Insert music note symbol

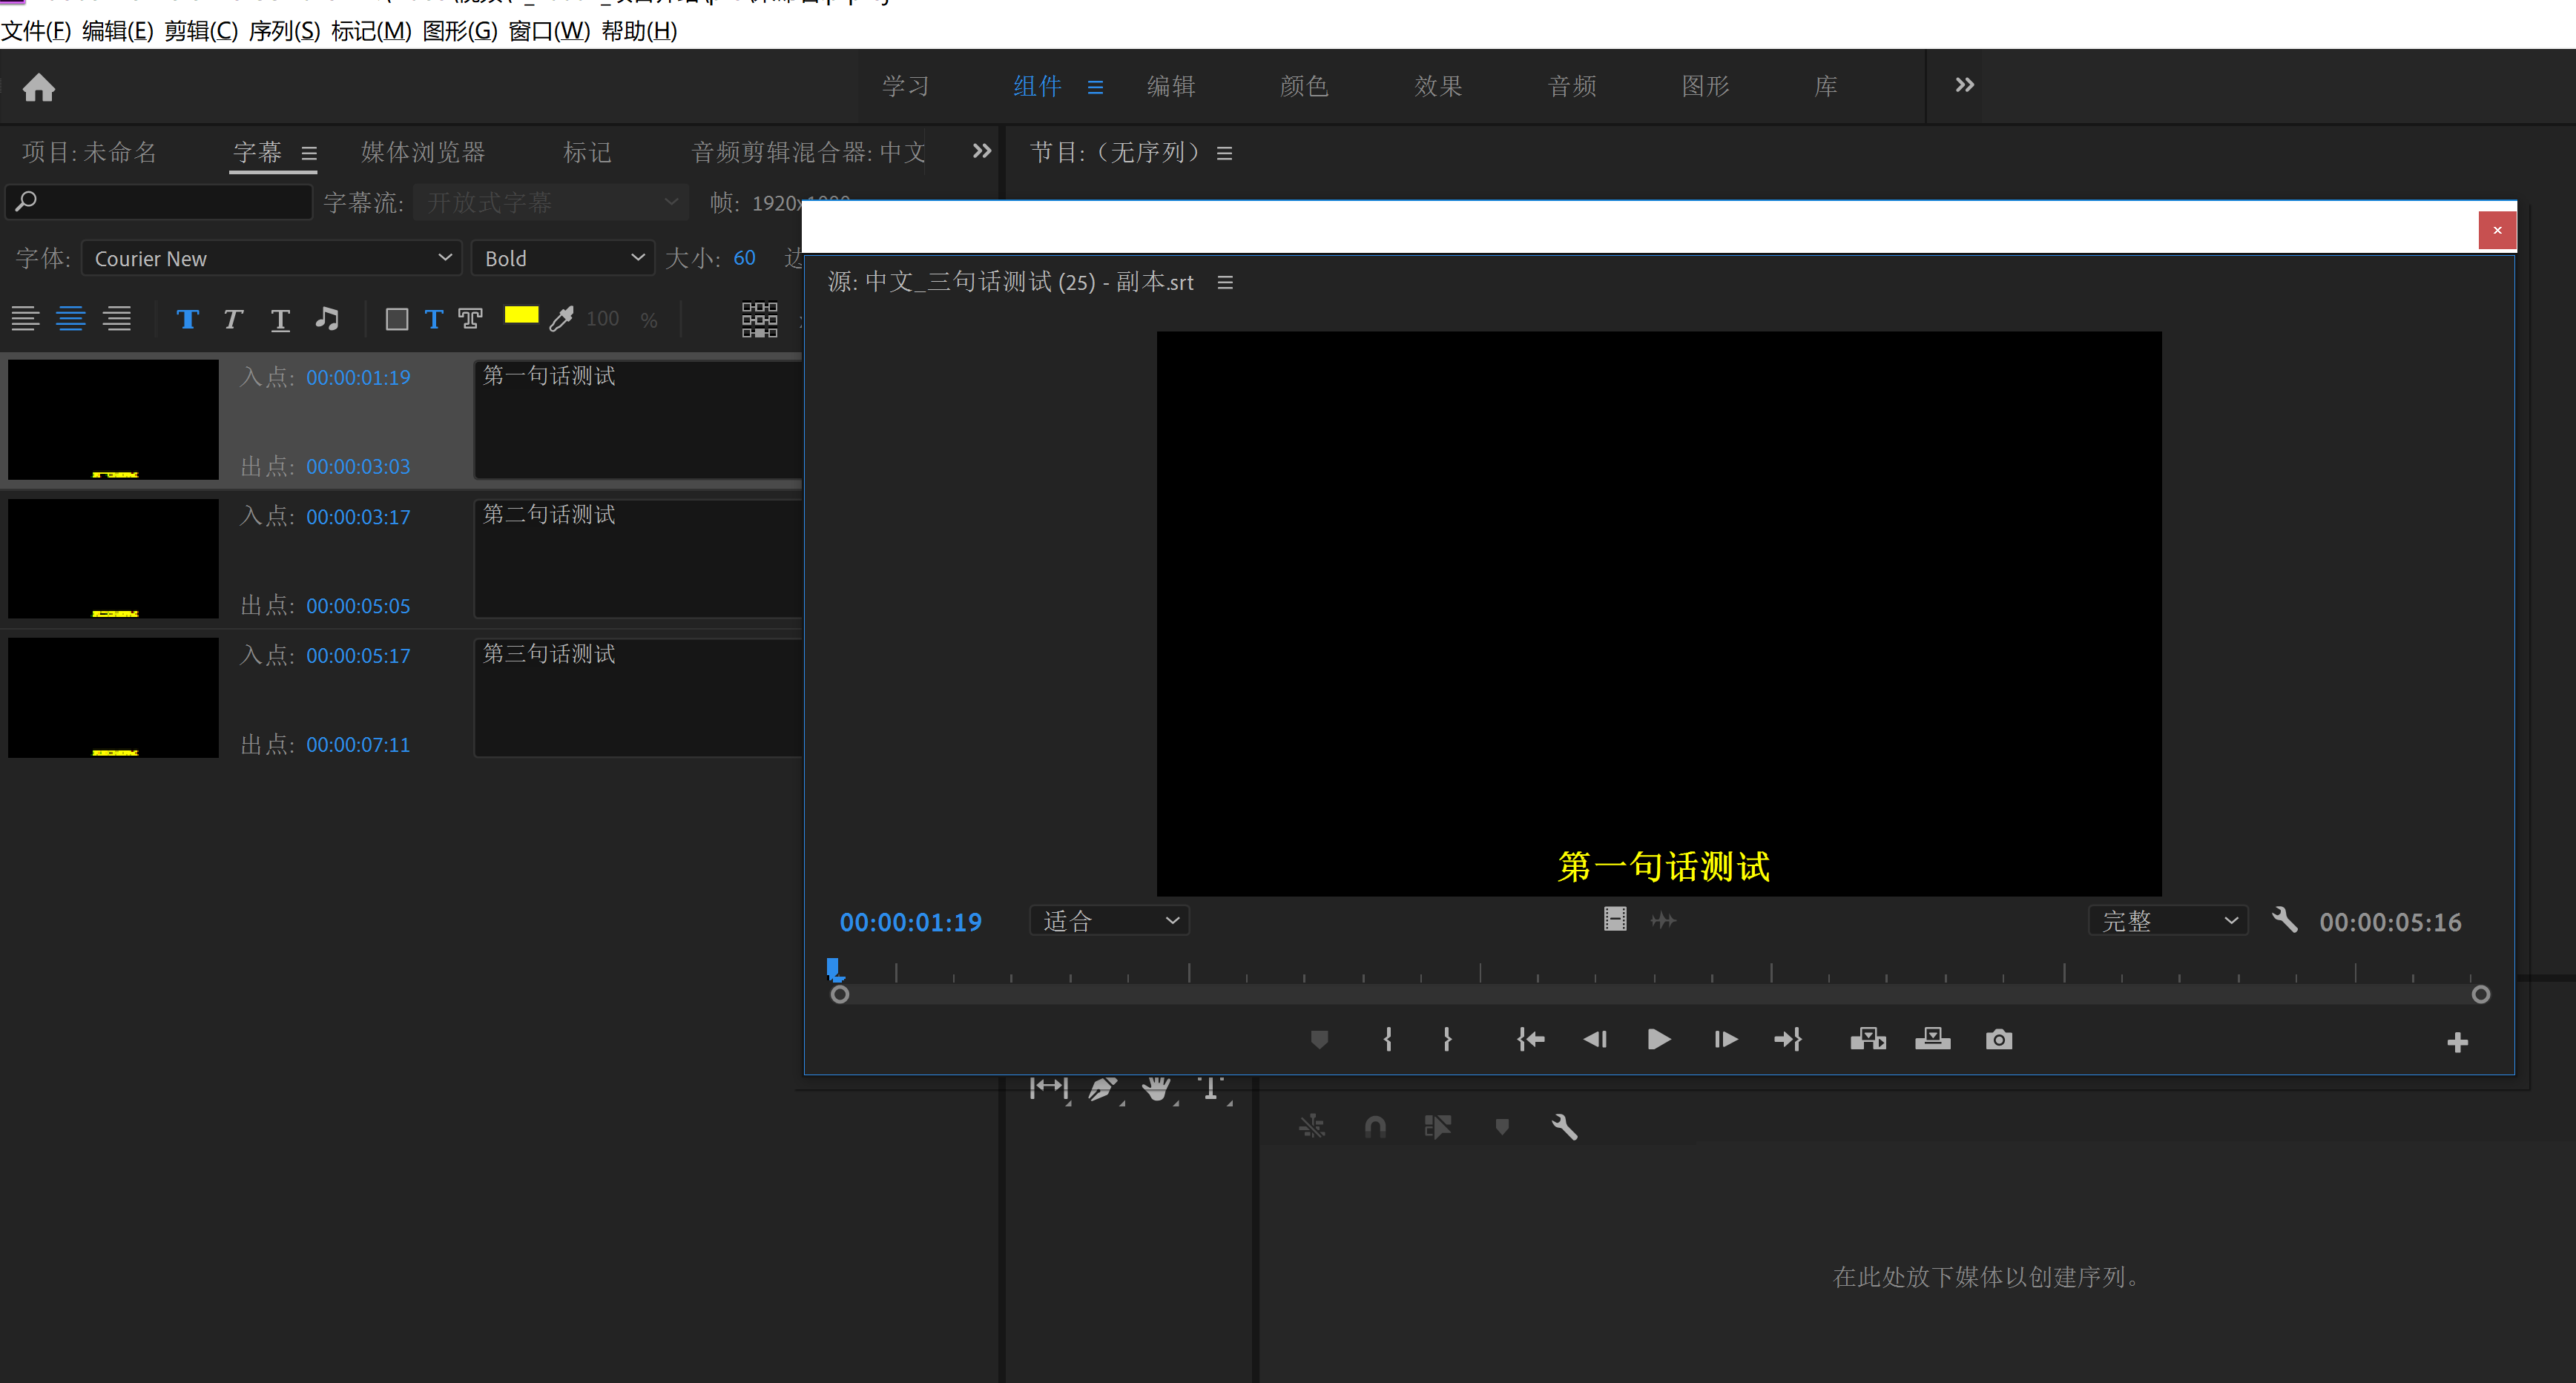point(327,319)
